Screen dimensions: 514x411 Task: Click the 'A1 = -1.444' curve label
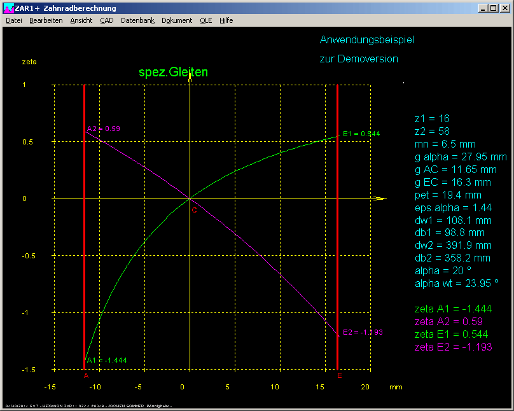107,360
